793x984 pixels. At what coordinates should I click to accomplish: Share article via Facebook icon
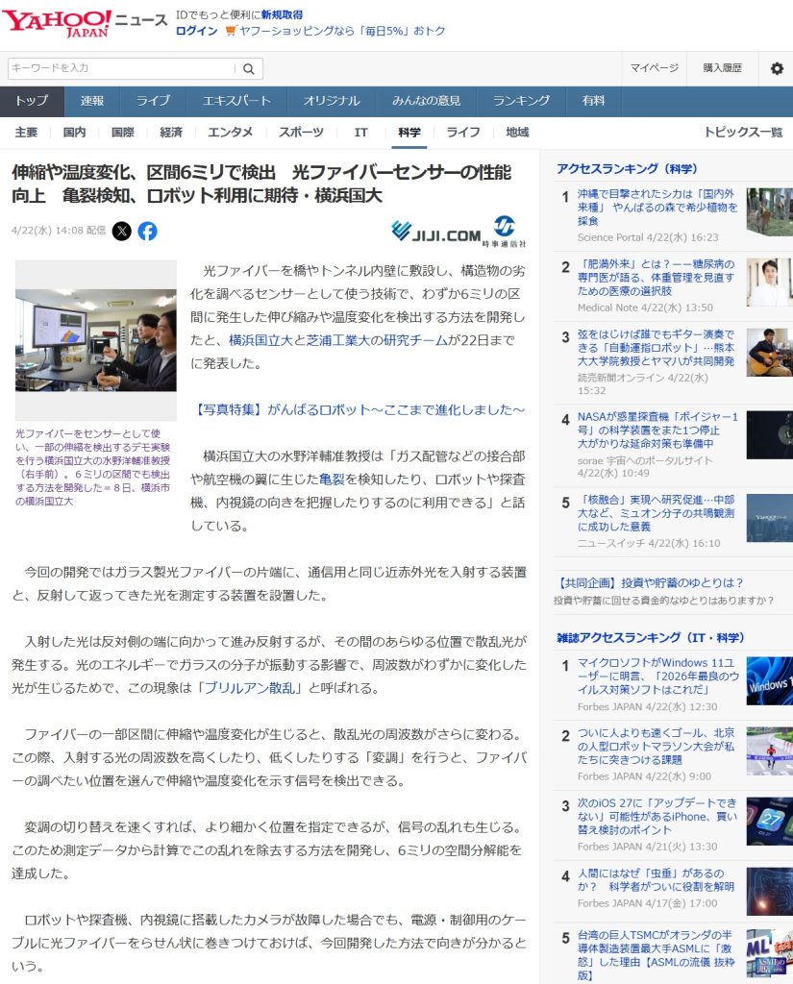147,231
